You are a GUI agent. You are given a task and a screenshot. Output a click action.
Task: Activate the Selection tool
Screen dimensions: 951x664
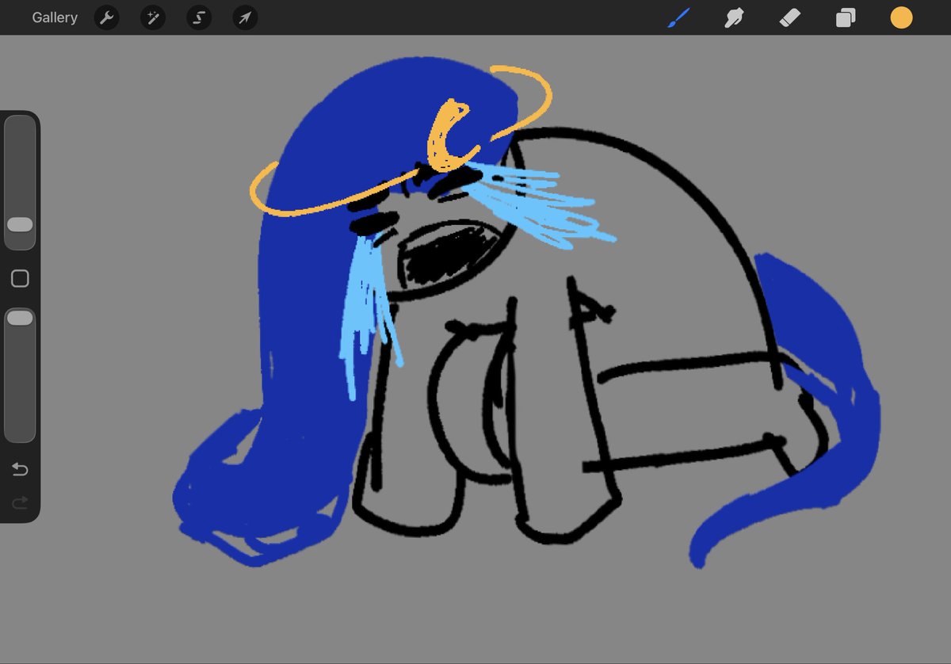[x=199, y=17]
